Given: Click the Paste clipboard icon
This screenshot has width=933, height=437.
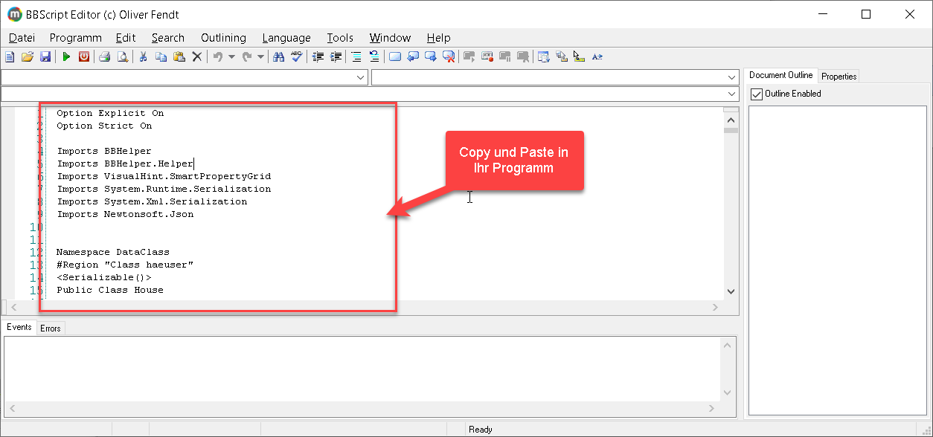Looking at the screenshot, I should pos(179,56).
